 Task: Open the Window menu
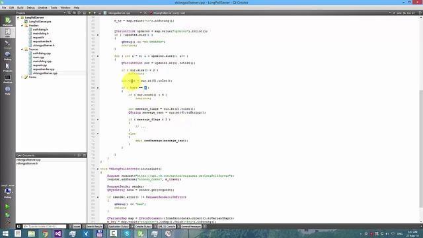click(65, 8)
